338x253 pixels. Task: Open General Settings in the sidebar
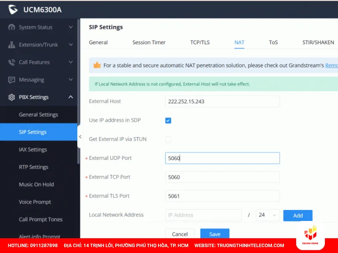38,115
